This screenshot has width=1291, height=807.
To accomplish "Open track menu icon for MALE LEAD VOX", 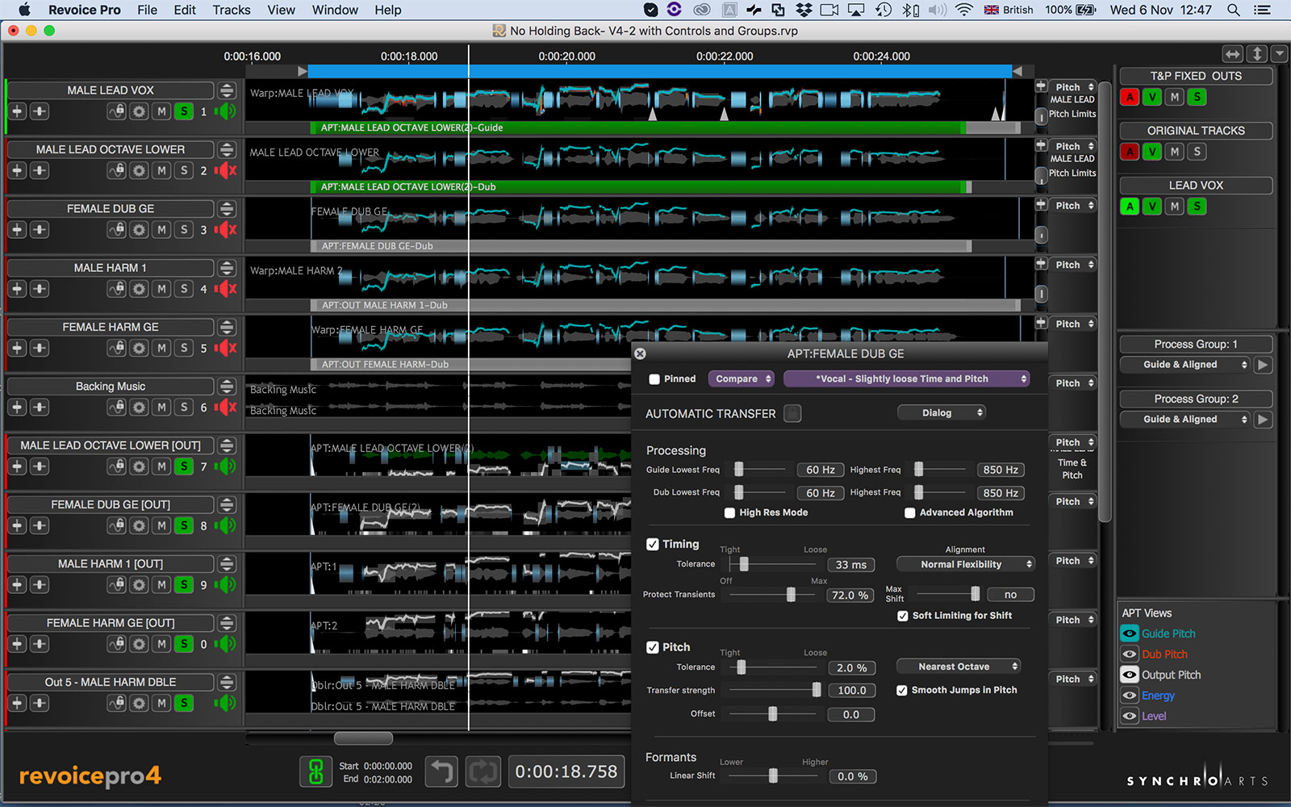I will pyautogui.click(x=228, y=90).
